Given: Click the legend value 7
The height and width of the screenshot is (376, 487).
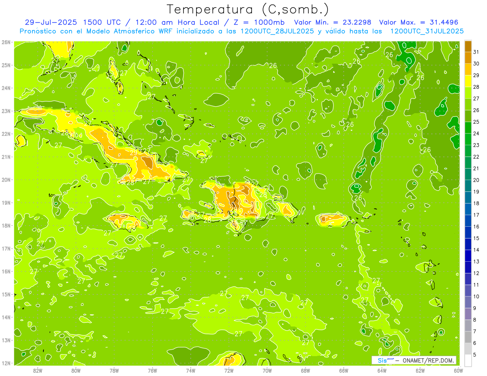Looking at the screenshot, I should (x=475, y=331).
